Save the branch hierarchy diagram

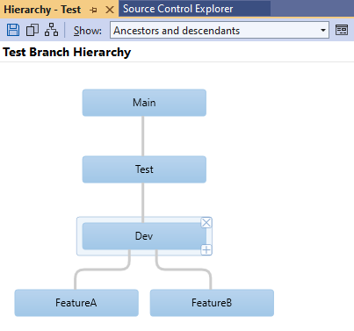[13, 30]
